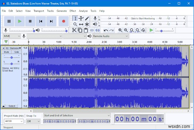Choose the Time Shift tool

click(81, 24)
